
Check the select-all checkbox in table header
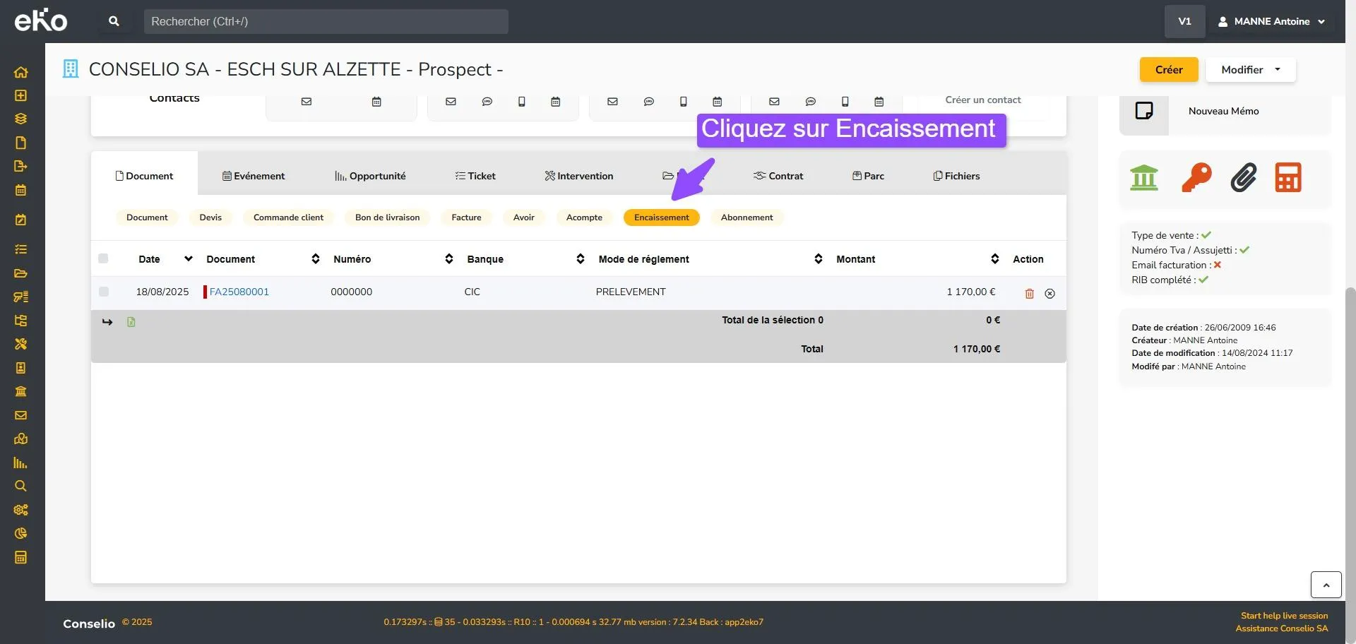pos(103,258)
